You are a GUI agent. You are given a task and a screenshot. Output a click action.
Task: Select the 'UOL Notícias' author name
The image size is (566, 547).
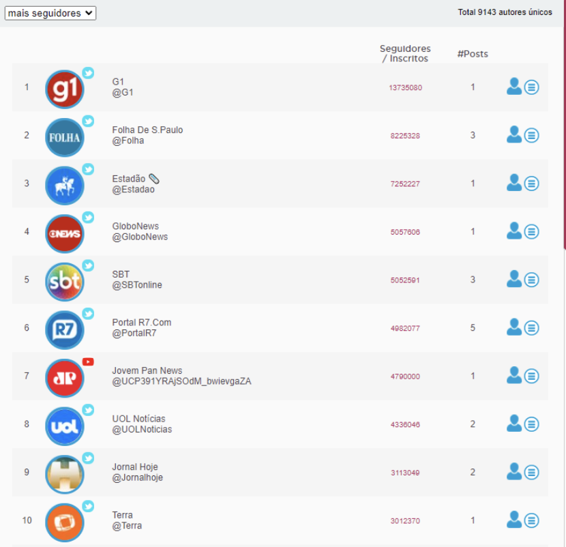(x=138, y=419)
